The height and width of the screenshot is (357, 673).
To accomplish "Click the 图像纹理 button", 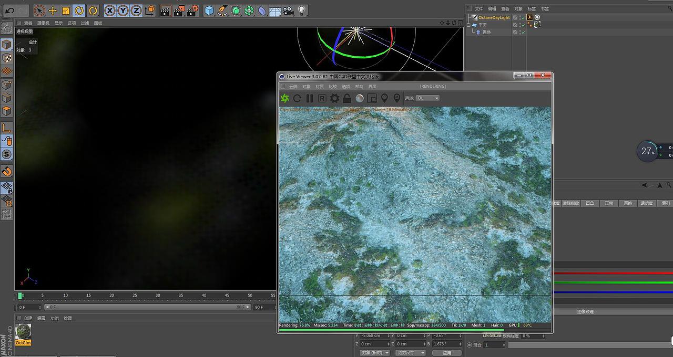I will point(585,312).
